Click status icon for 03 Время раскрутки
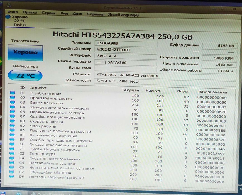Screen dimensions: 242x195 coord(12,102)
